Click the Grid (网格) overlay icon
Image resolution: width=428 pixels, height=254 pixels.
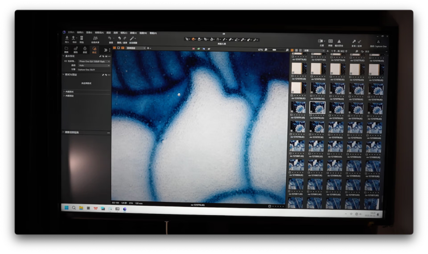[330, 41]
